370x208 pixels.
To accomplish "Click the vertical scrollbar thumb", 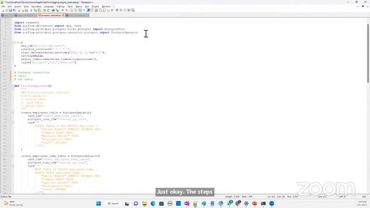I will (368, 53).
